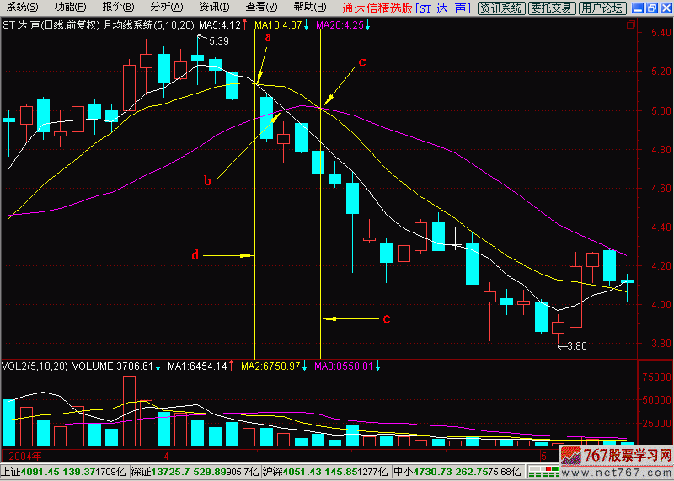Image resolution: width=674 pixels, height=481 pixels.
Task: Click the 资讯系统 button
Action: [500, 8]
